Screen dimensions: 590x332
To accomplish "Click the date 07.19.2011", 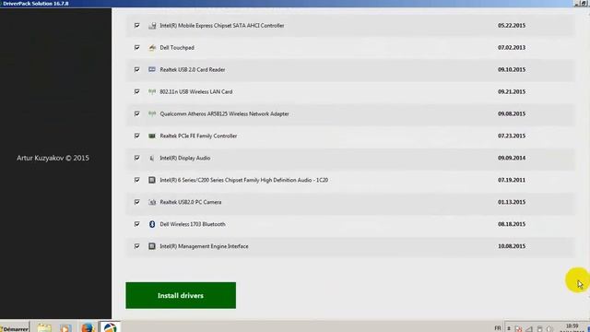I will click(x=512, y=180).
